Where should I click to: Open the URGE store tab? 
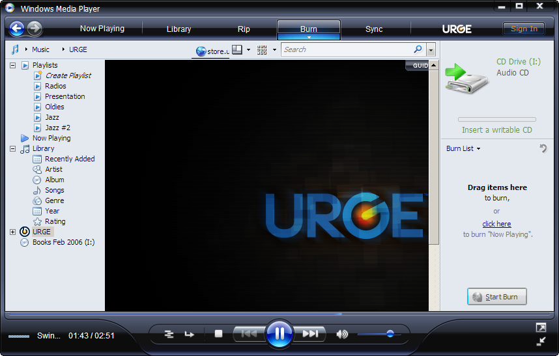coord(457,29)
